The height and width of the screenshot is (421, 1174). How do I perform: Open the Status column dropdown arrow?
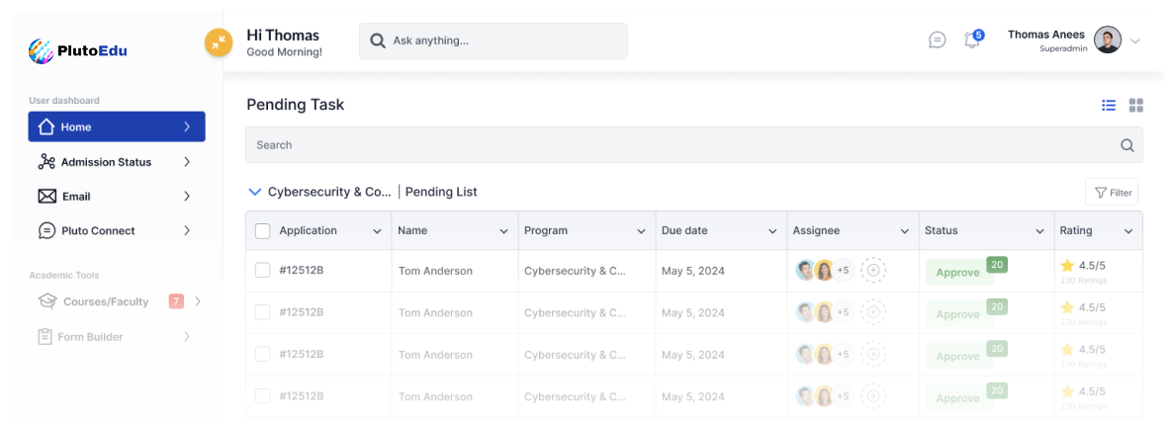(1039, 231)
